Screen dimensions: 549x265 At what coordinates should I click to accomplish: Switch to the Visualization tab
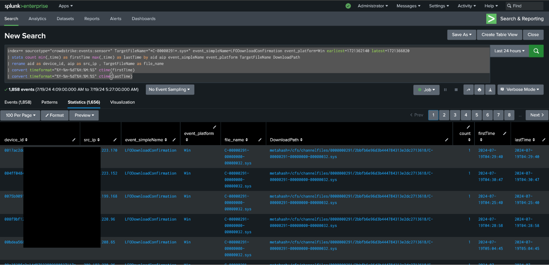point(122,102)
